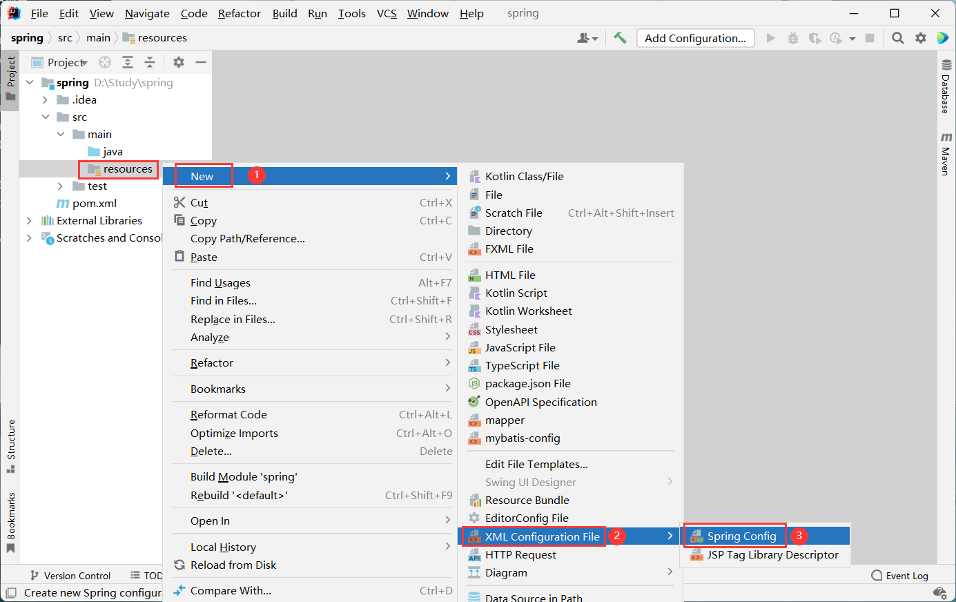Expand External Libraries node

[29, 221]
